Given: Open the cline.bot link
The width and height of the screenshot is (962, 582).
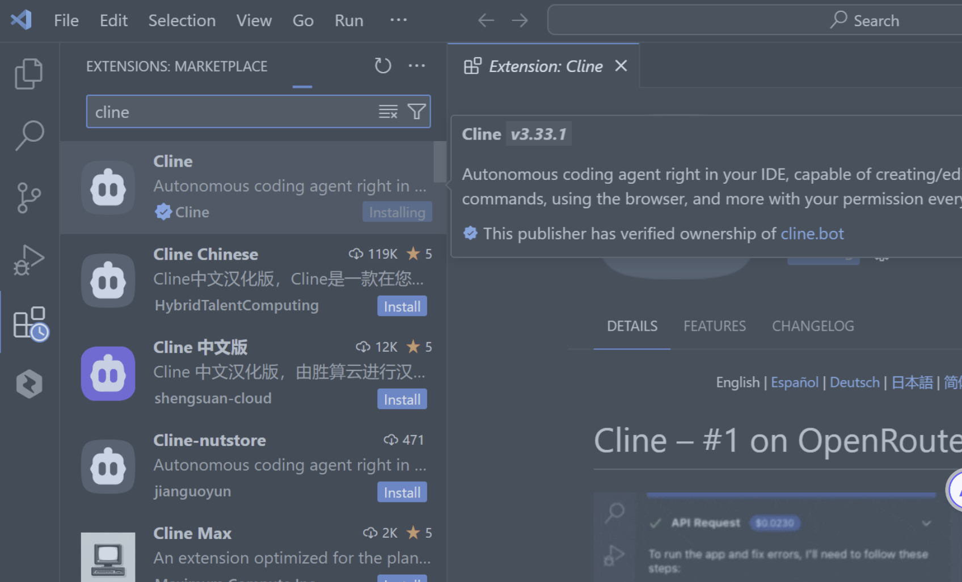Looking at the screenshot, I should [x=812, y=234].
